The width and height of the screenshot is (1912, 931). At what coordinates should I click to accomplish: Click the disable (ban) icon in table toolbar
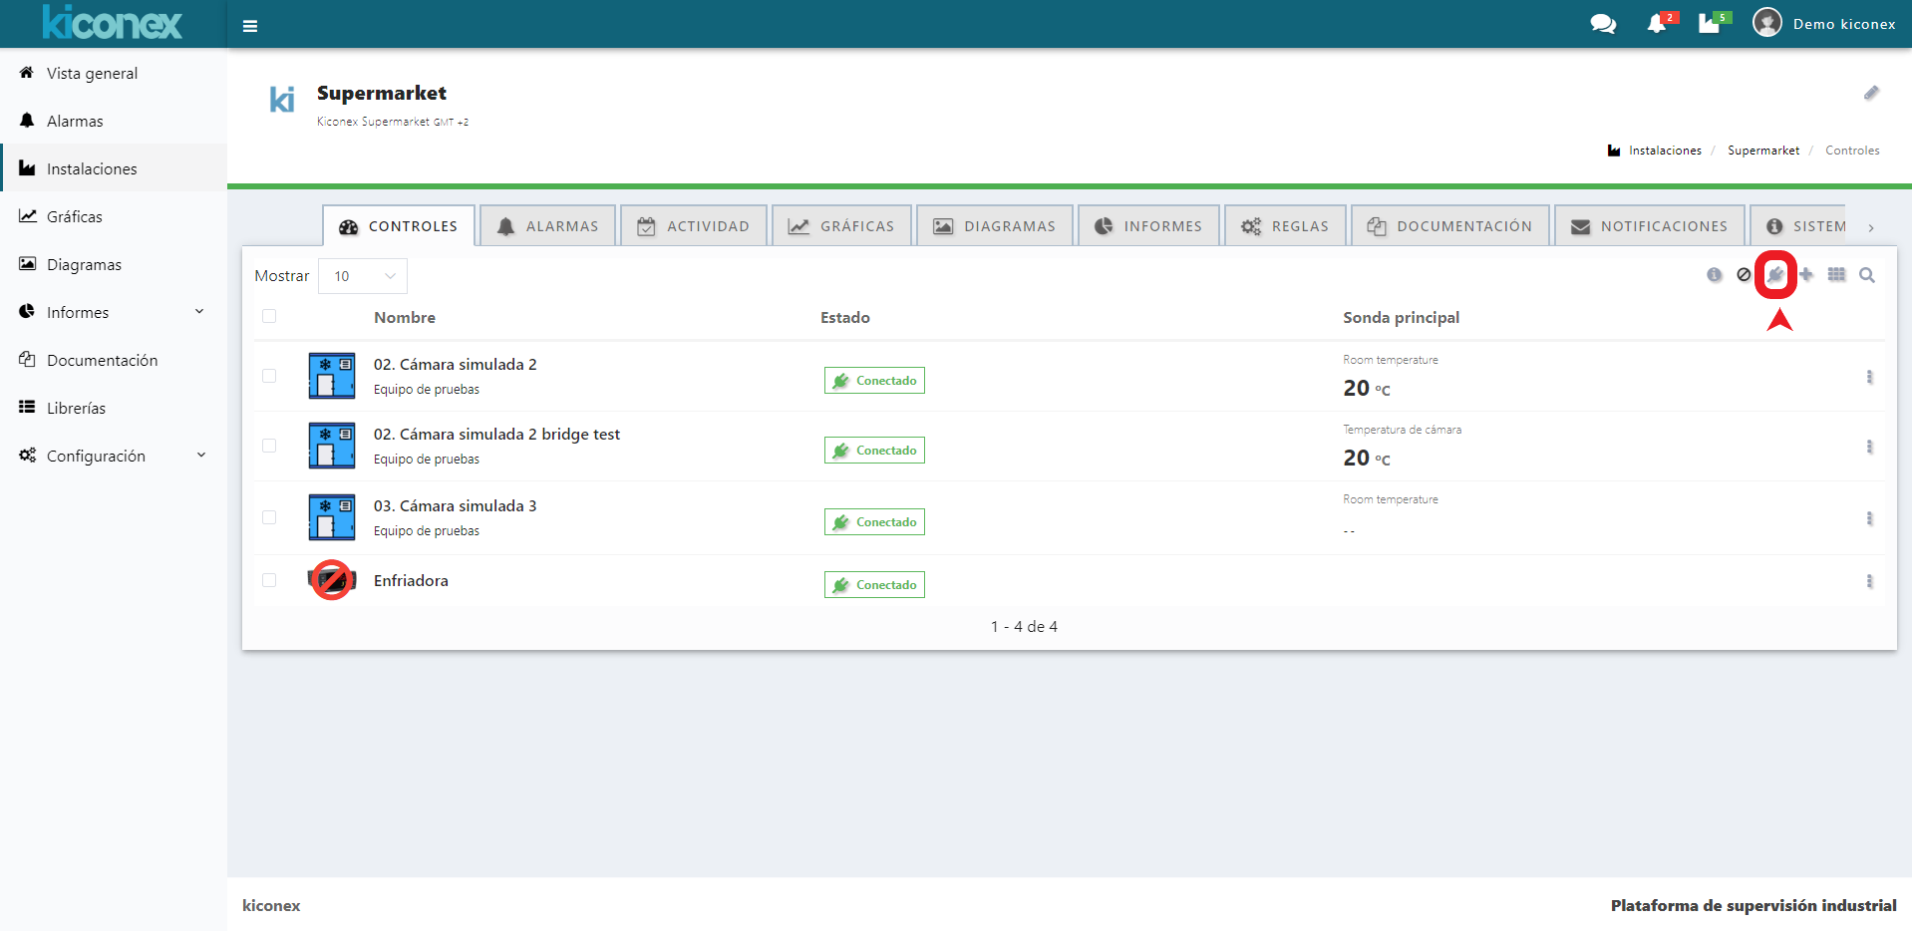point(1744,275)
